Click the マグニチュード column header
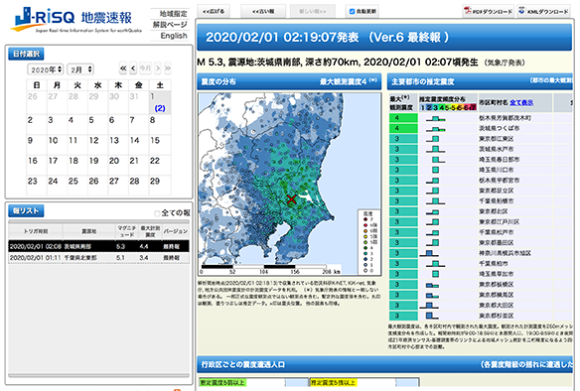 [126, 231]
